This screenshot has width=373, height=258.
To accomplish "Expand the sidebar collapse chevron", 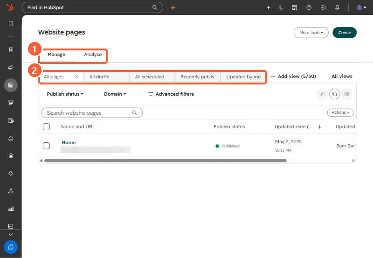I will pos(11,234).
